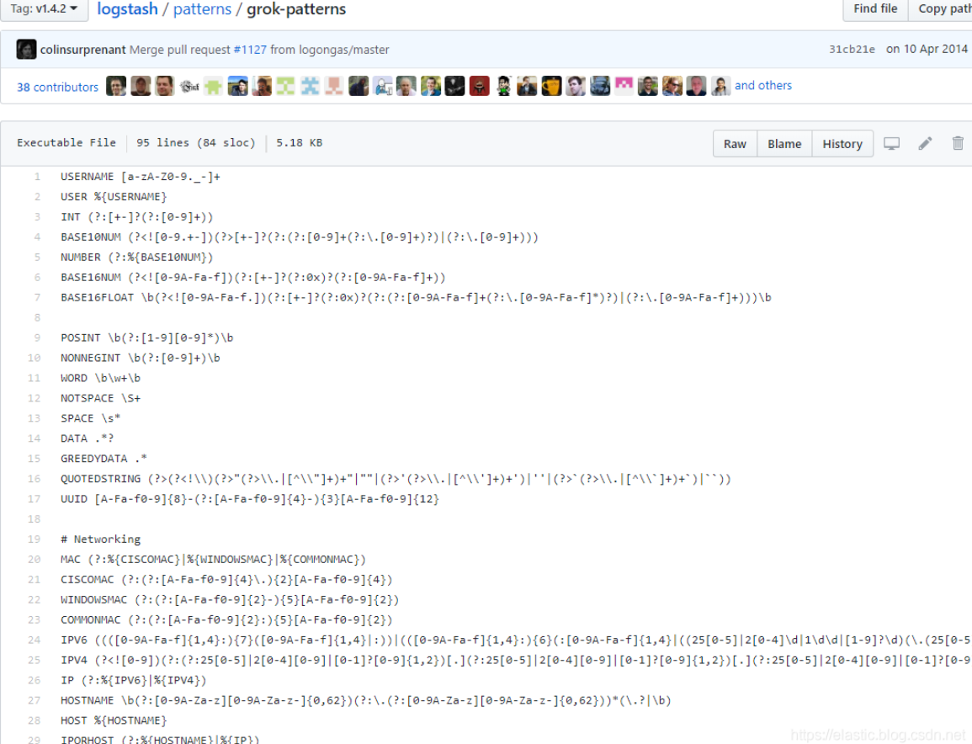
Task: Delete this file with trash icon
Action: 958,144
